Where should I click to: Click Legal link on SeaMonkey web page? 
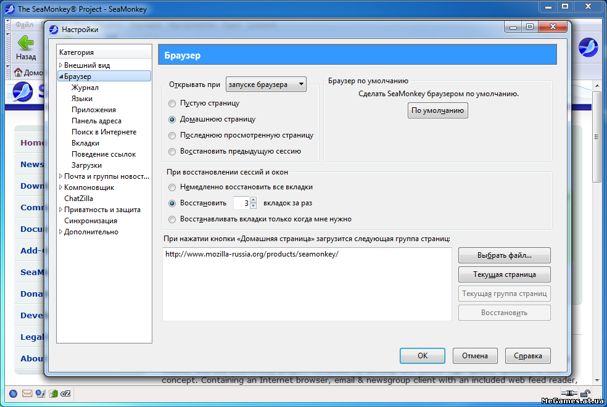[x=33, y=337]
